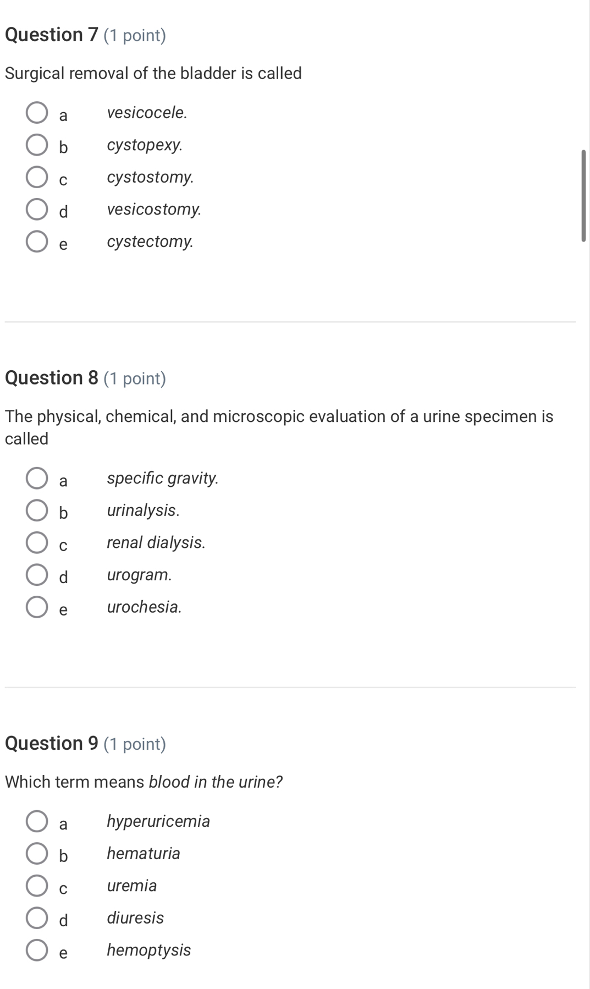Select answer e cystectomy

coord(36,241)
